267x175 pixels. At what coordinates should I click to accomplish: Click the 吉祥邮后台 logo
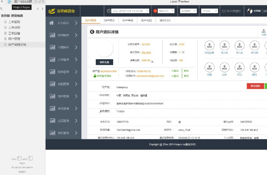62,11
